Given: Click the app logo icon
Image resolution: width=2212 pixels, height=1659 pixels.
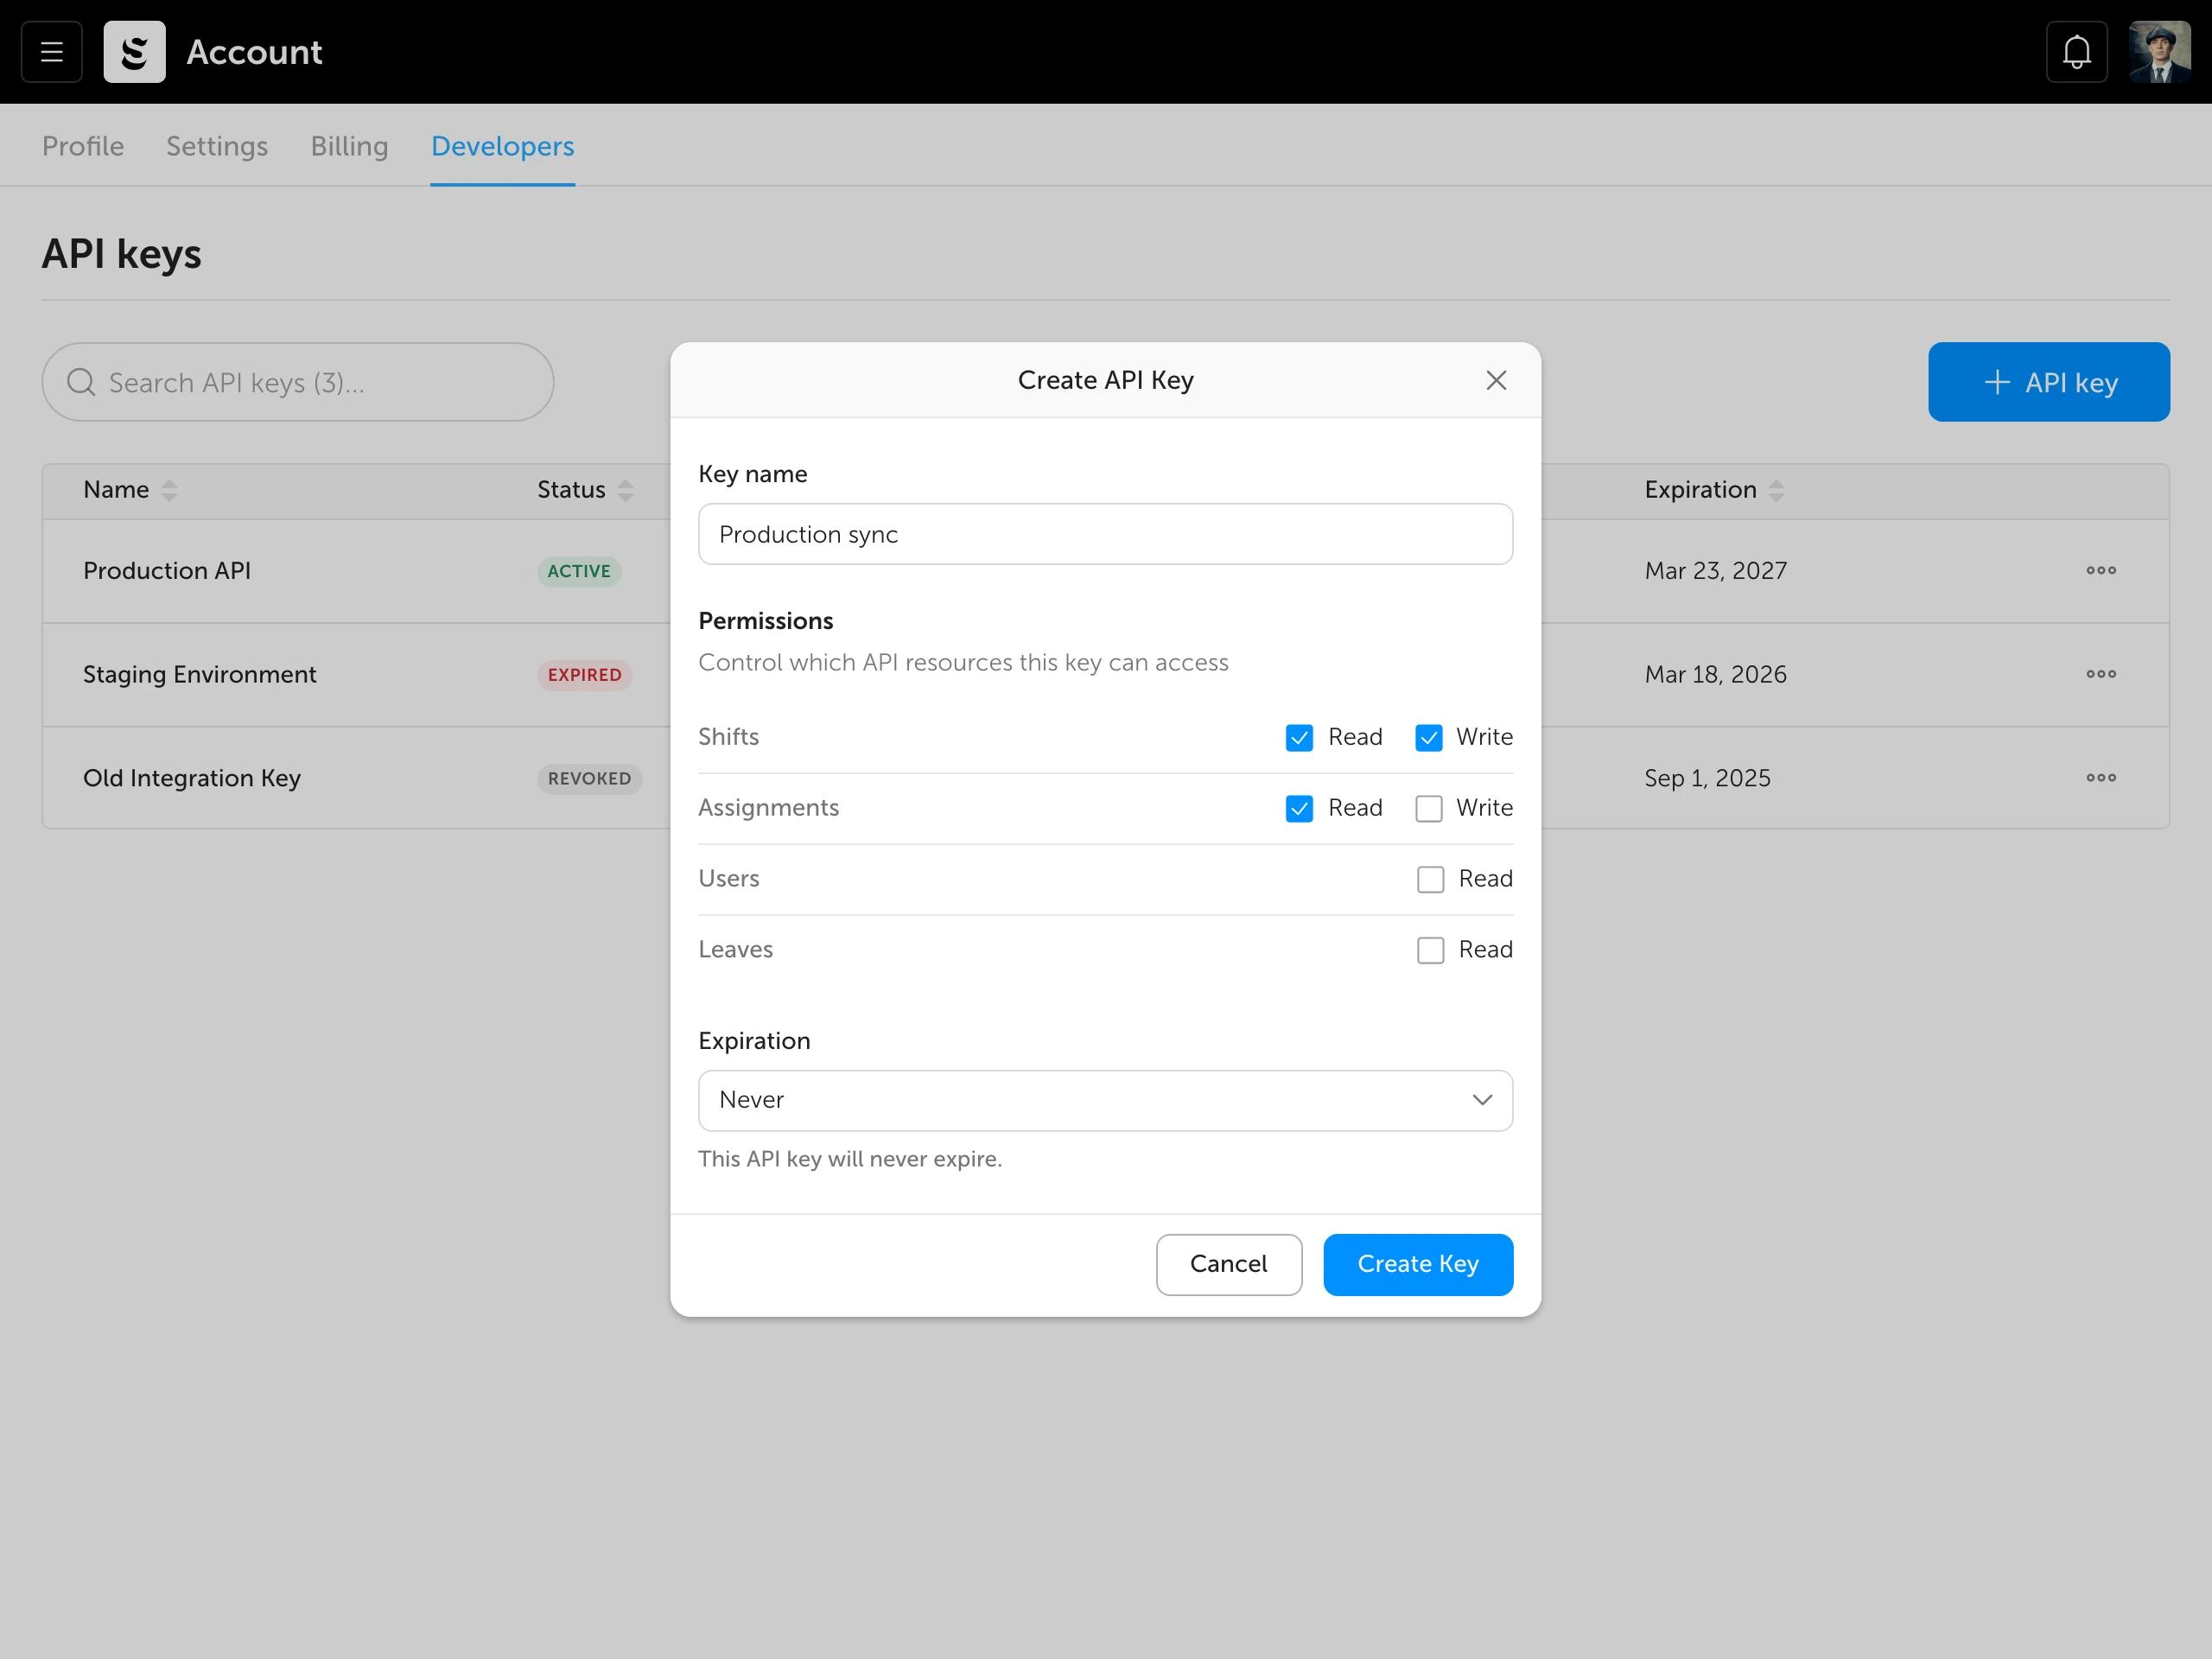Looking at the screenshot, I should coord(134,52).
